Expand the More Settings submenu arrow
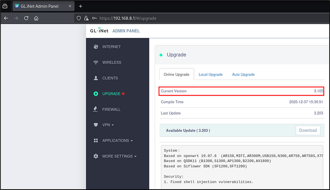Screen dimensions: 330x190 [x=135, y=156]
